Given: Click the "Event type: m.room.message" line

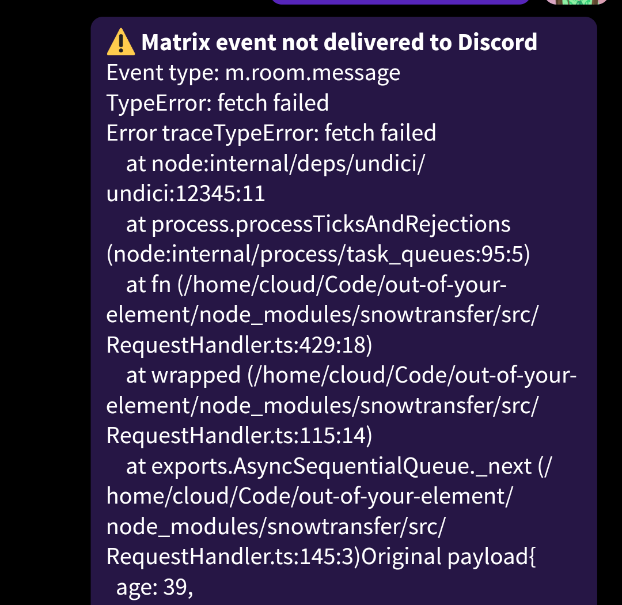Looking at the screenshot, I should coord(253,73).
